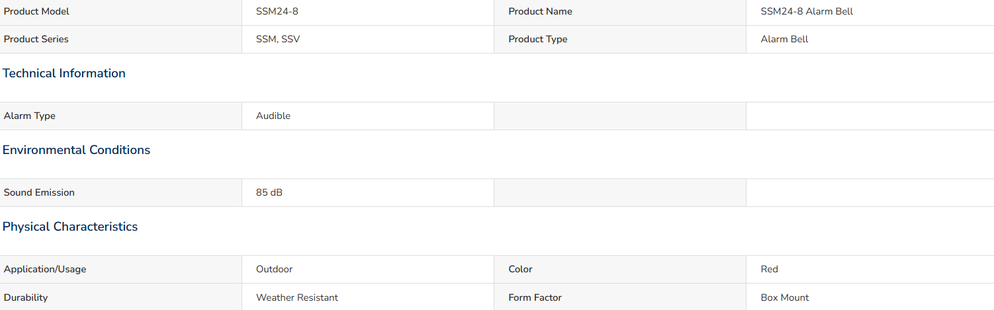This screenshot has width=994, height=310.
Task: Click the Product Name label
Action: (540, 11)
